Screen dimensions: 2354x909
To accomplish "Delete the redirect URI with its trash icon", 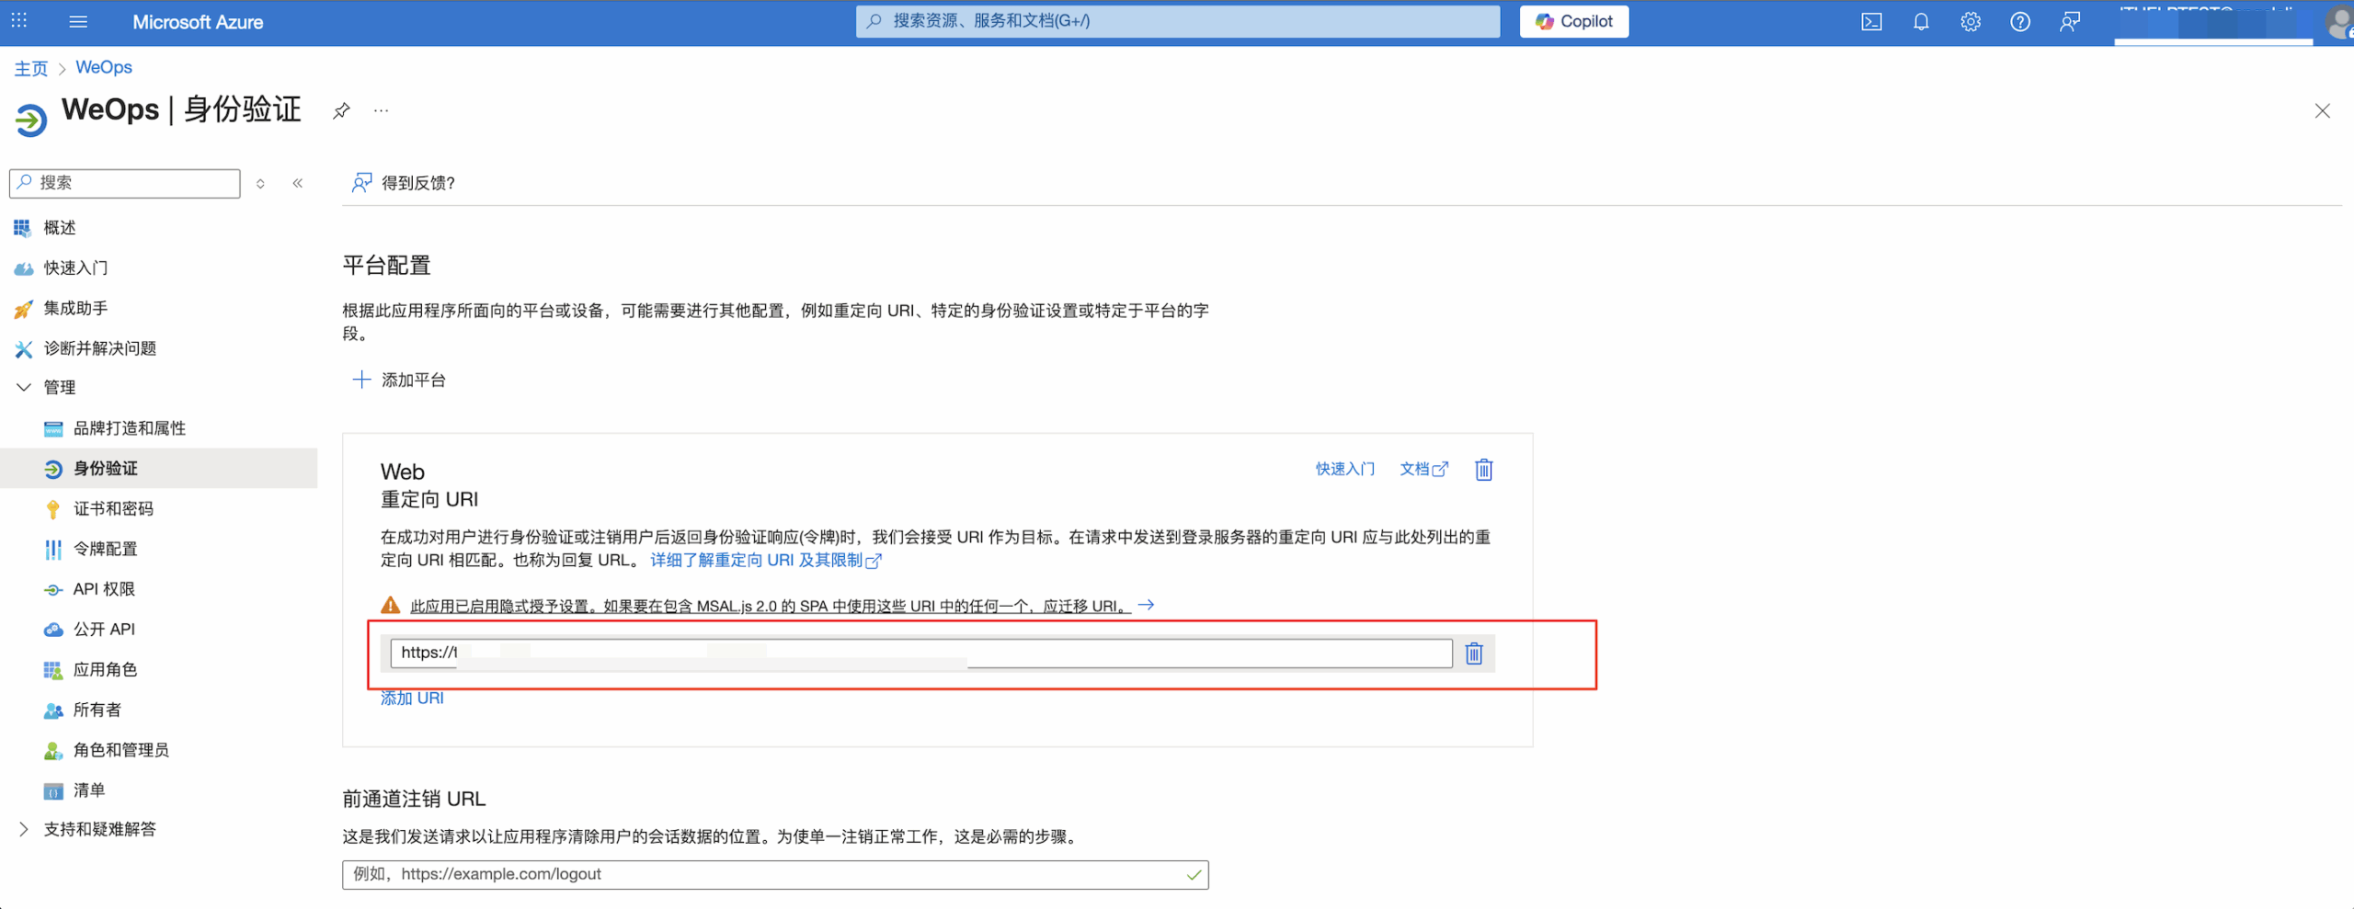I will tap(1474, 653).
